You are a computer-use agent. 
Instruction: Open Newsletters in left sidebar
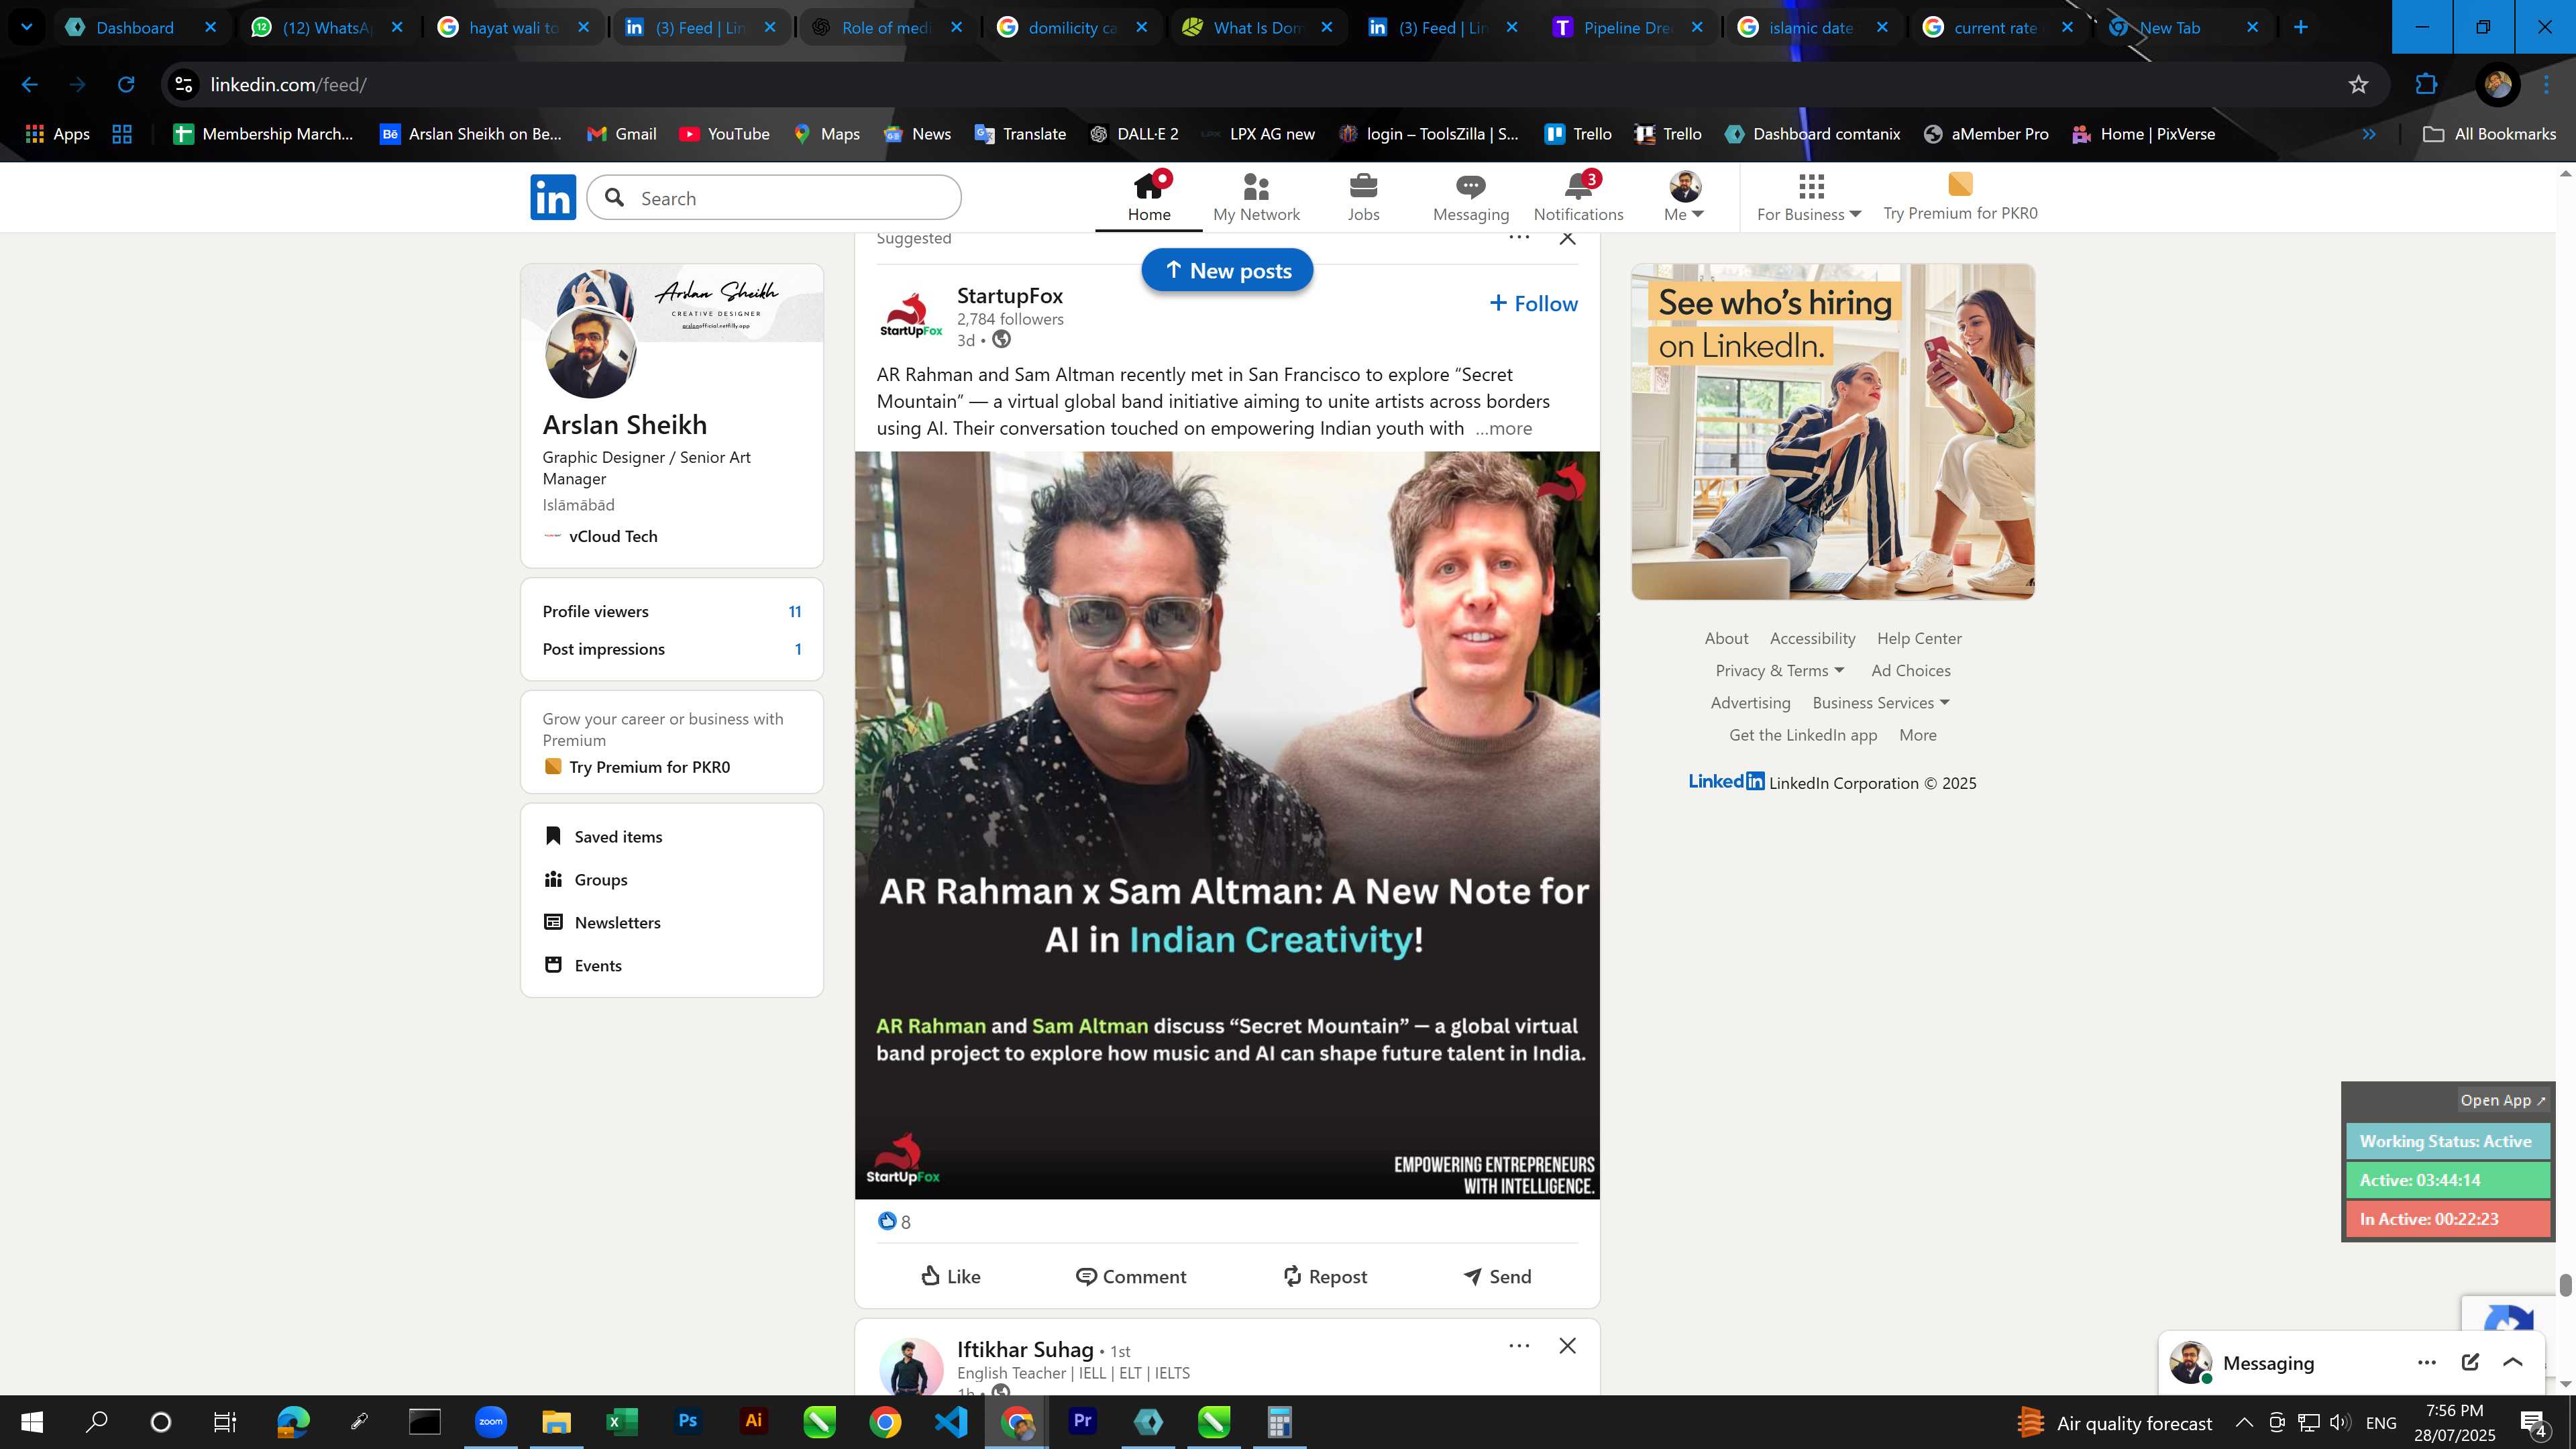[x=602, y=922]
